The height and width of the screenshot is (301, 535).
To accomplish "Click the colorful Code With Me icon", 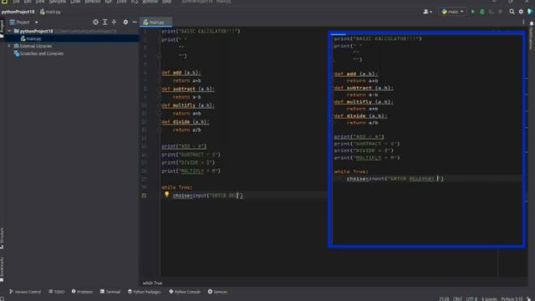I will [x=530, y=12].
